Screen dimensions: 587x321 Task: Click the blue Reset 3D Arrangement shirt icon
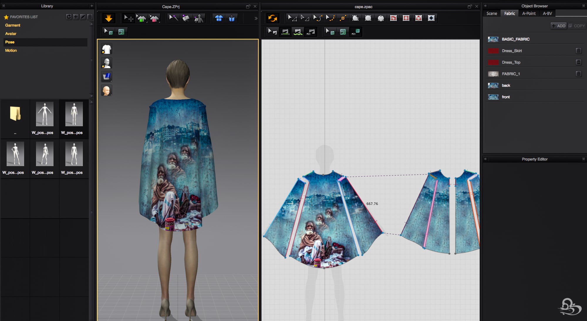[219, 18]
